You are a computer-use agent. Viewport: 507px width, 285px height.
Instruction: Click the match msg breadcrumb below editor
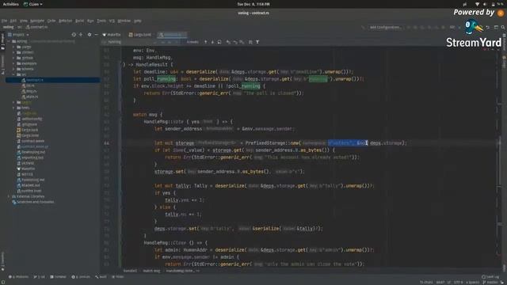click(151, 271)
